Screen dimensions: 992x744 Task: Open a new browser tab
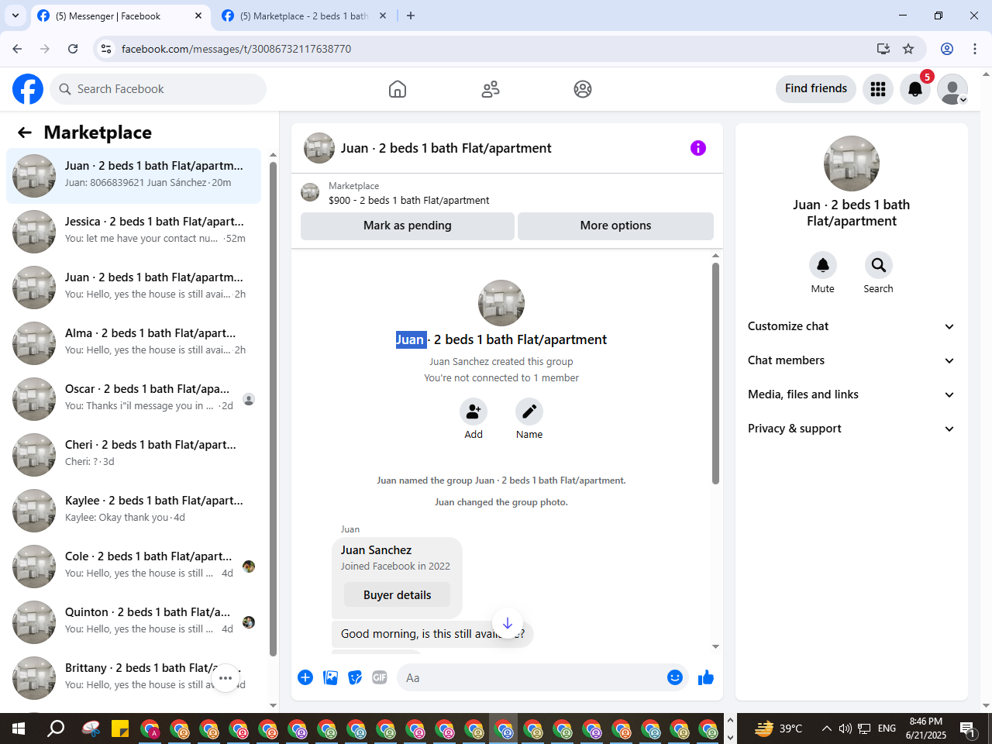411,15
